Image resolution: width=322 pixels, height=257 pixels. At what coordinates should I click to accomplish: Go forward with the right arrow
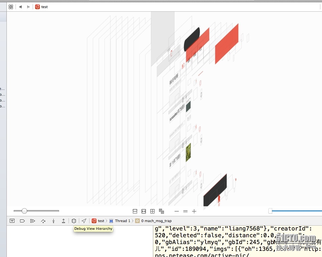pos(28,7)
